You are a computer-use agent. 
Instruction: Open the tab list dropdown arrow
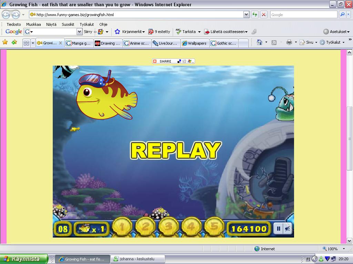point(33,43)
